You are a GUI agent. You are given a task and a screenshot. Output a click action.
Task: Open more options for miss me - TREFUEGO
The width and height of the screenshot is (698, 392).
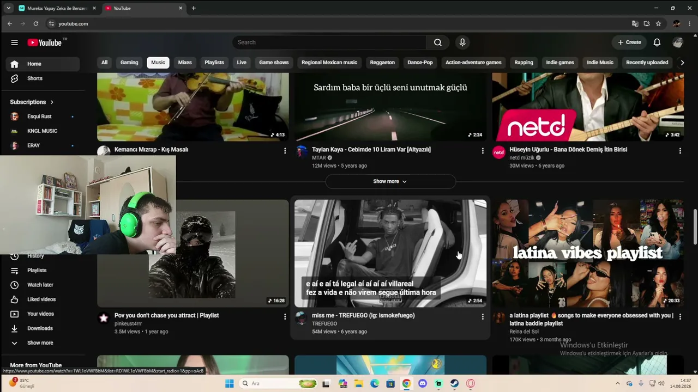(x=483, y=316)
